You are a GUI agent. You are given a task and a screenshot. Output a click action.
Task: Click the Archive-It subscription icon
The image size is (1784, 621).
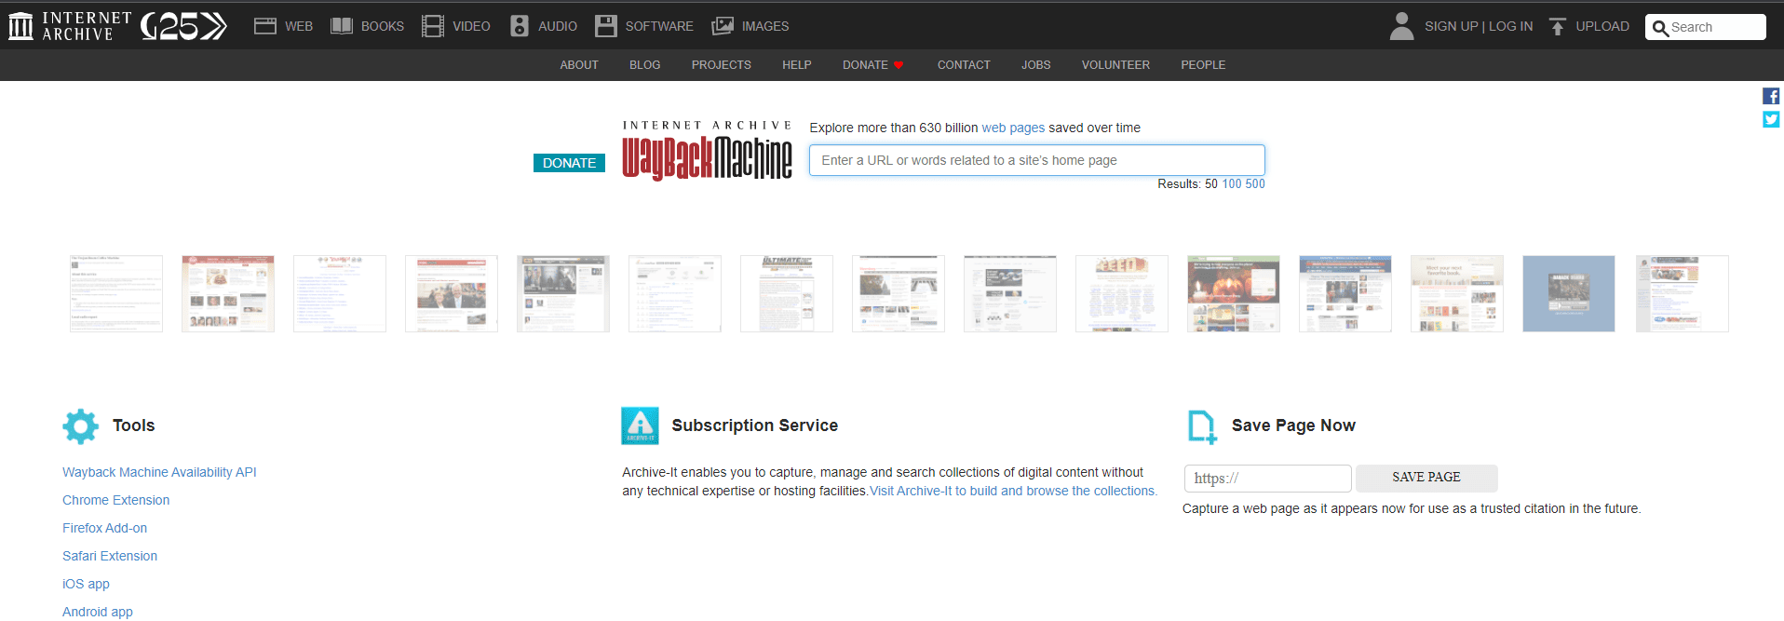point(640,425)
